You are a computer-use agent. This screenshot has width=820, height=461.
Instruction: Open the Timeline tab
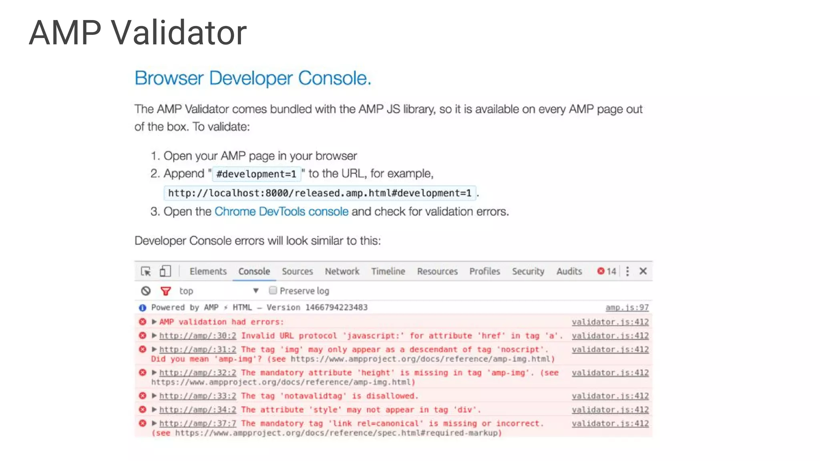click(388, 271)
